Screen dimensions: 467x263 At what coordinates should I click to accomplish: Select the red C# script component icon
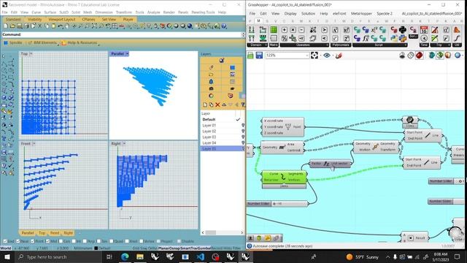(394, 29)
